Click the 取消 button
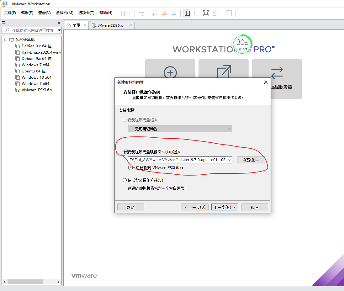 255,207
